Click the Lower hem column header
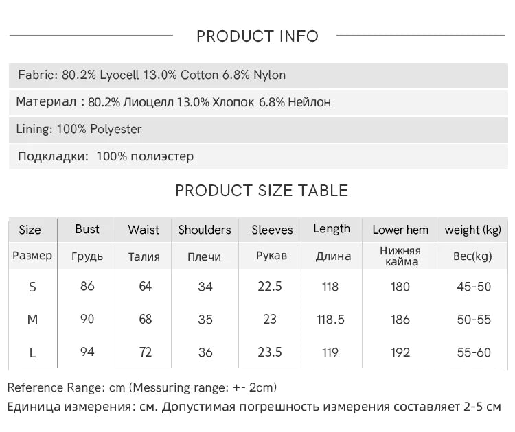Viewport: 515px width, 432px height. click(x=400, y=230)
